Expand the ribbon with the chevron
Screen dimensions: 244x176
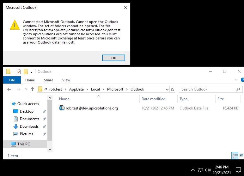[236, 80]
